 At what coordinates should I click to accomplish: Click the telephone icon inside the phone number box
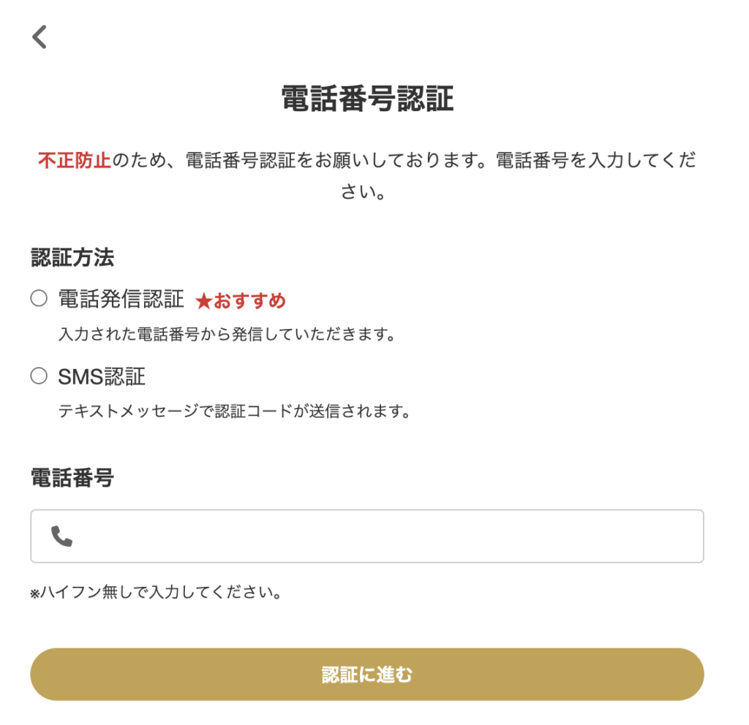(62, 536)
